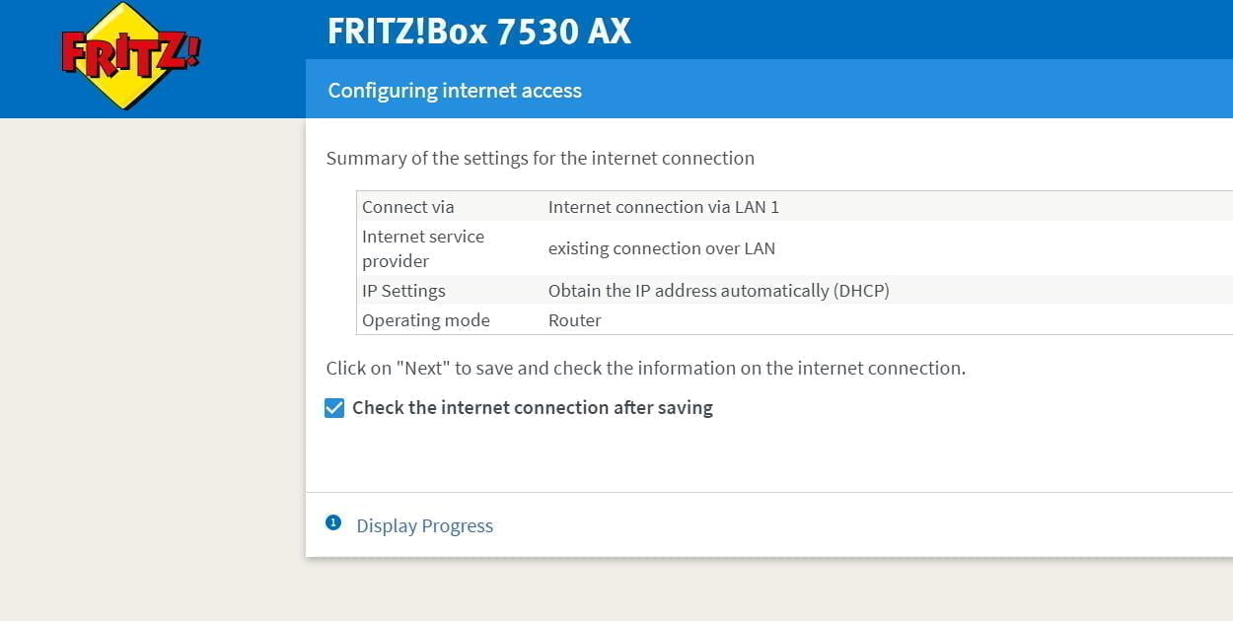Click the "Obtain the IP address automatically (DHCP)" value
This screenshot has width=1233, height=621.
(718, 291)
